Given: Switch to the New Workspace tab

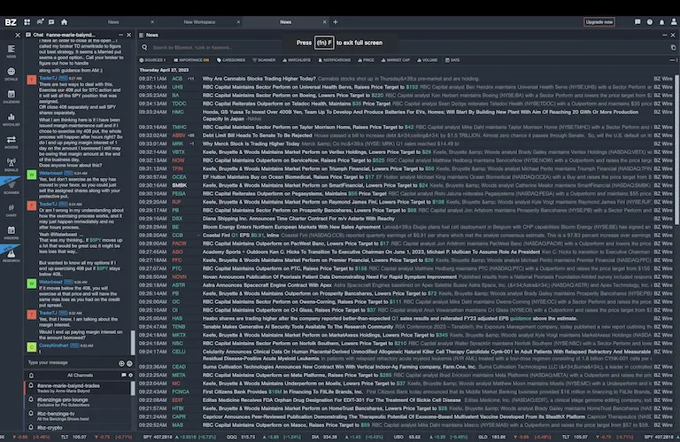Looking at the screenshot, I should pyautogui.click(x=199, y=21).
